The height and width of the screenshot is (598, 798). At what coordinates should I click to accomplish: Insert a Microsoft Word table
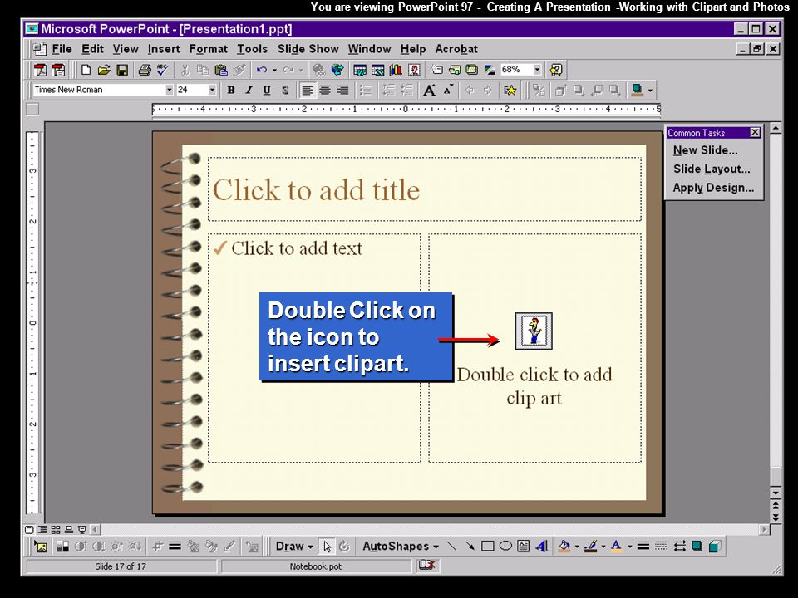tap(360, 70)
